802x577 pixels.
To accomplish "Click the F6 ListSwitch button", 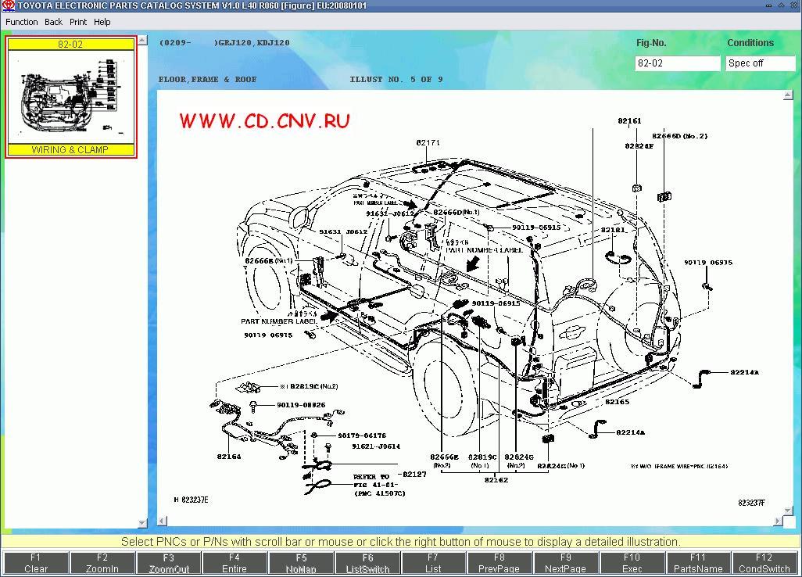I will click(367, 563).
